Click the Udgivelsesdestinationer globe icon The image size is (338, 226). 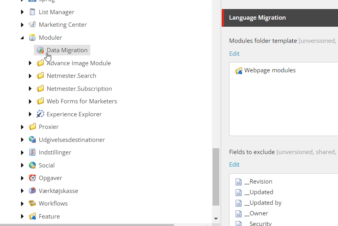tap(32, 140)
